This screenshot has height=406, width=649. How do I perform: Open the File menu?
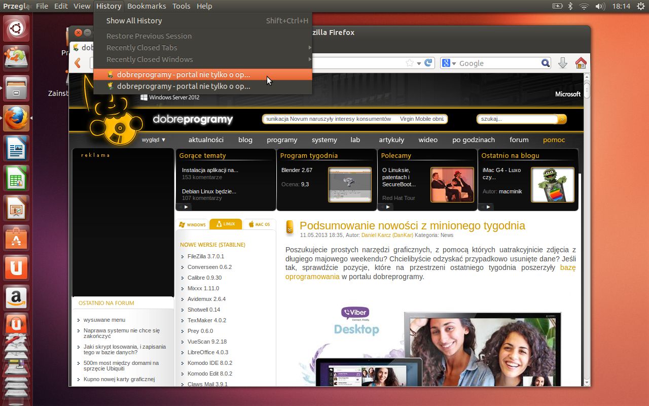point(42,6)
